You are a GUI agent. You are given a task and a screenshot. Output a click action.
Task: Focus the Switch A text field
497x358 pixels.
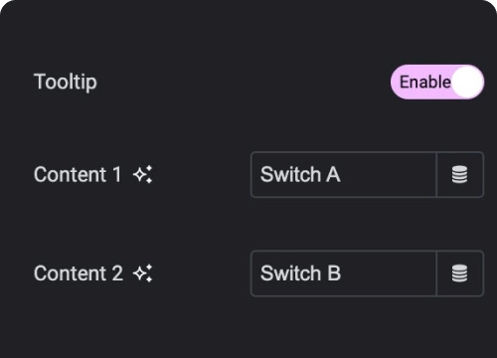coord(344,175)
